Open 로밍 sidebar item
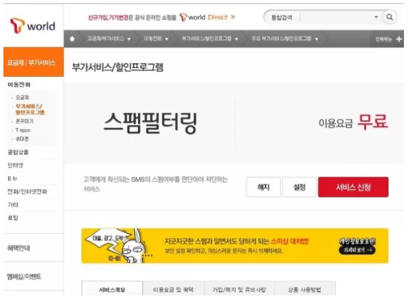Image resolution: width=408 pixels, height=301 pixels. 13,218
